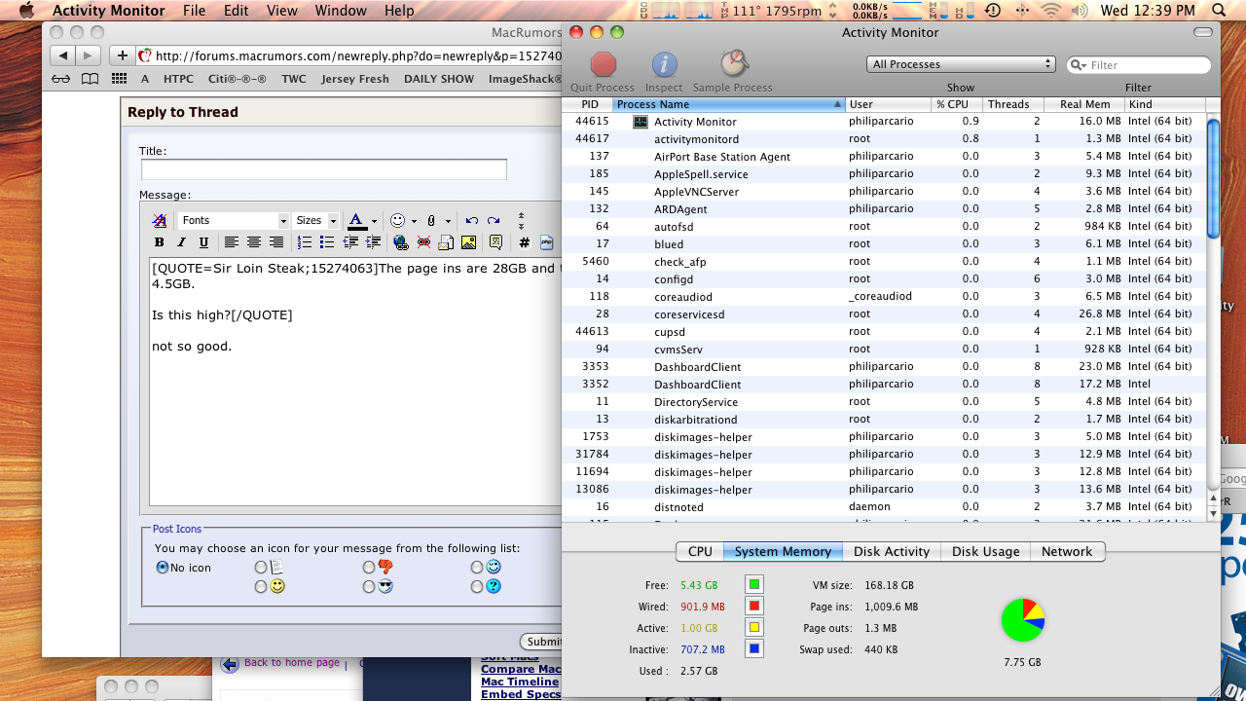This screenshot has height=701, width=1246.
Task: Open the Edit menu
Action: [236, 11]
